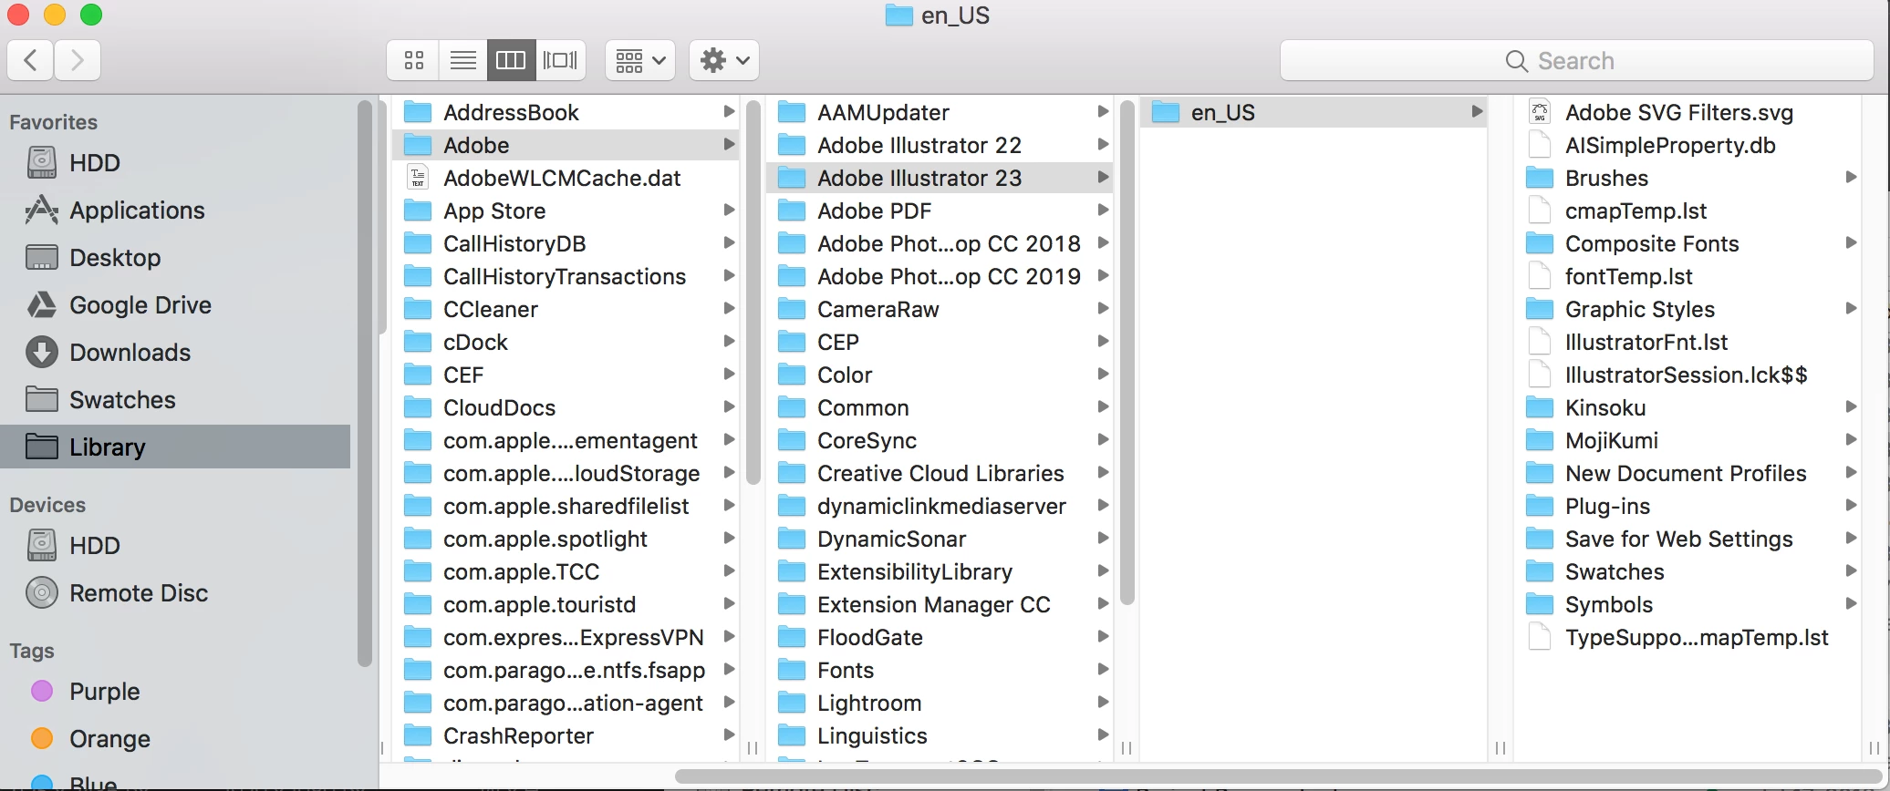
Task: Select CrashReporter folder
Action: pyautogui.click(x=566, y=735)
